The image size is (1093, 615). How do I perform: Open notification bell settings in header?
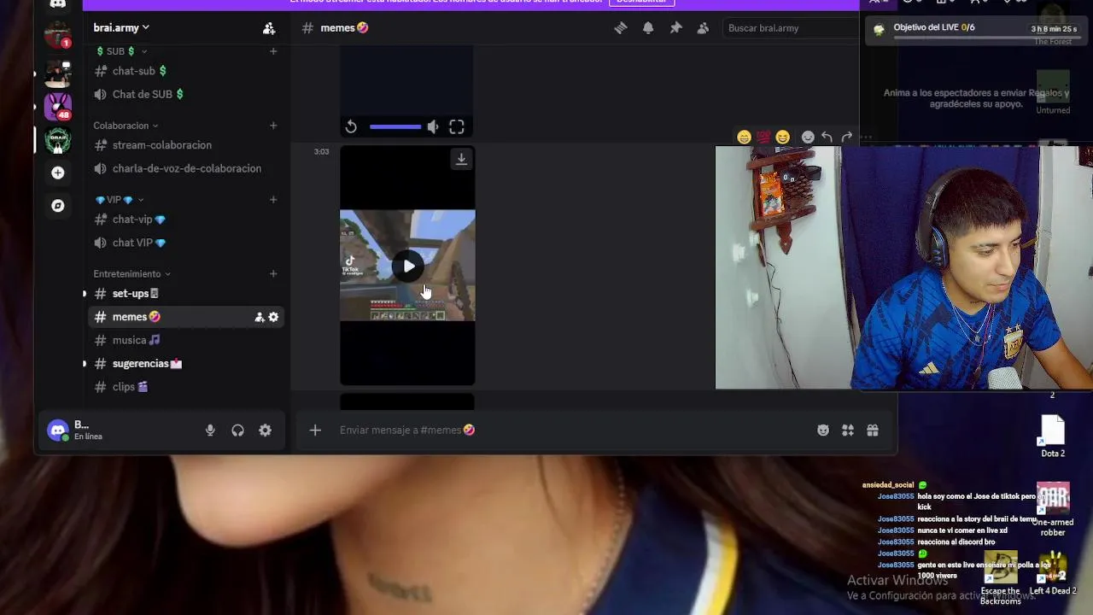tap(648, 28)
